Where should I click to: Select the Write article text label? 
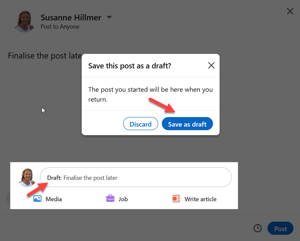(x=200, y=199)
